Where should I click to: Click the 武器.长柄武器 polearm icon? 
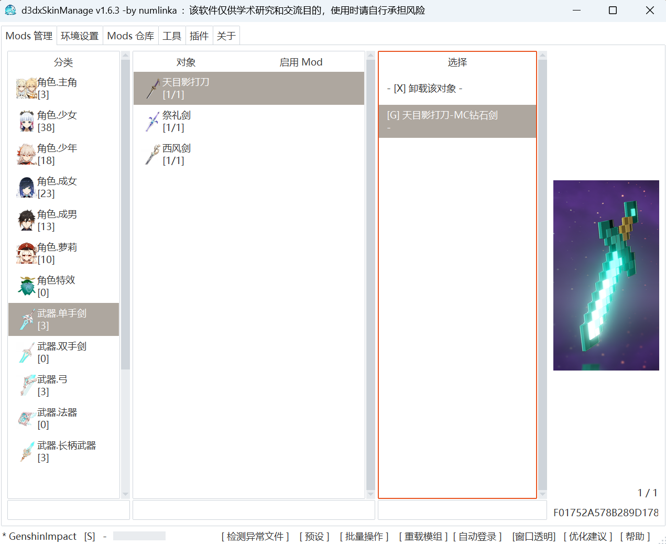[26, 452]
